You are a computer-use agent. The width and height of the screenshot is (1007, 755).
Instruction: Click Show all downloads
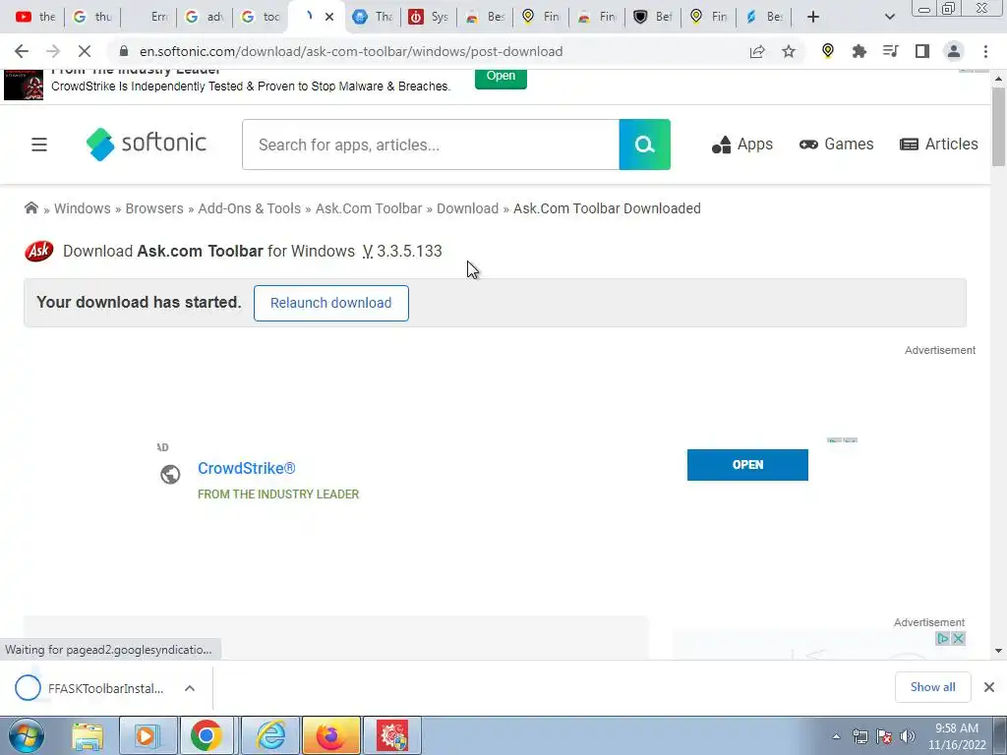(932, 687)
